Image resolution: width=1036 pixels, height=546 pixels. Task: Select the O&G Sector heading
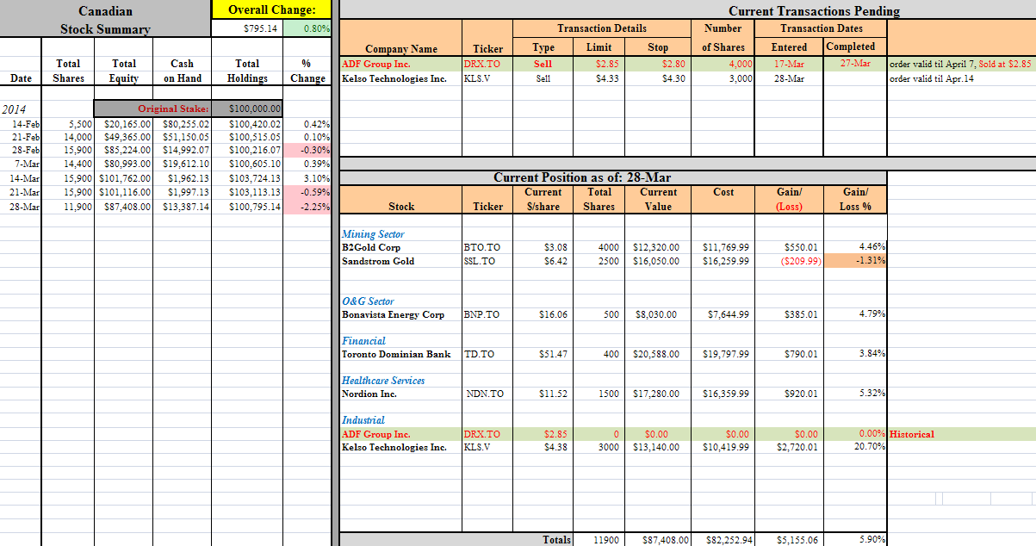368,301
